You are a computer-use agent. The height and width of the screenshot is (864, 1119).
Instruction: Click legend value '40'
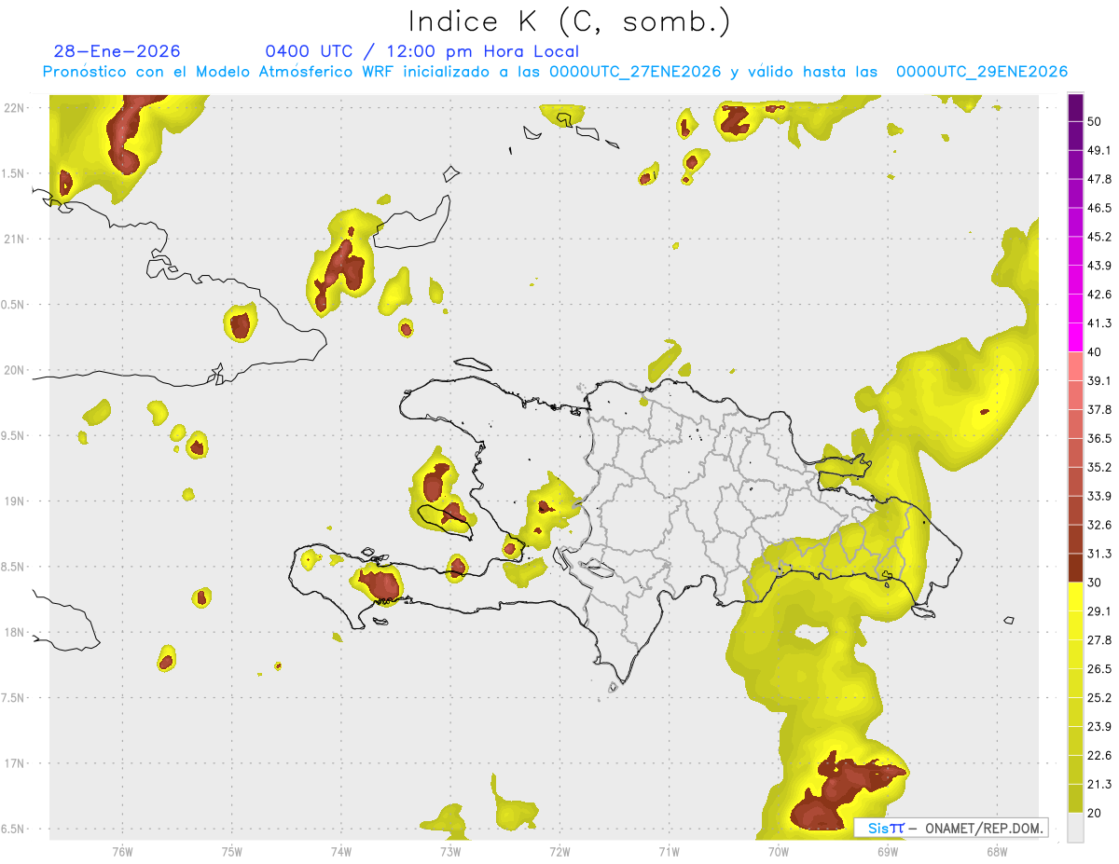pyautogui.click(x=1095, y=352)
